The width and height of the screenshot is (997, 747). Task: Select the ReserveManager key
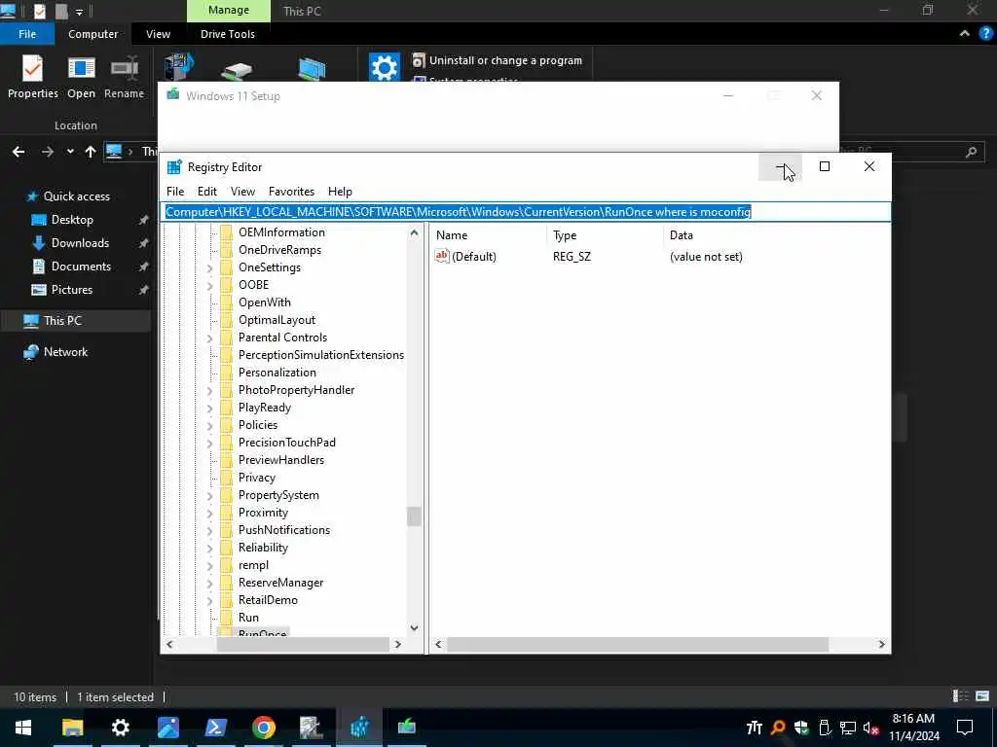(x=280, y=583)
